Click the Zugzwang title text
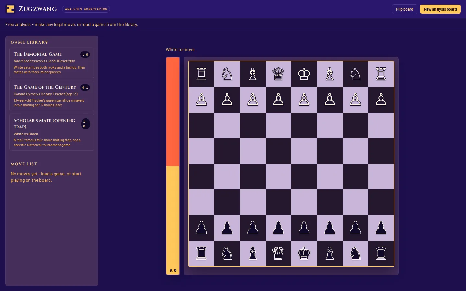 tap(38, 9)
